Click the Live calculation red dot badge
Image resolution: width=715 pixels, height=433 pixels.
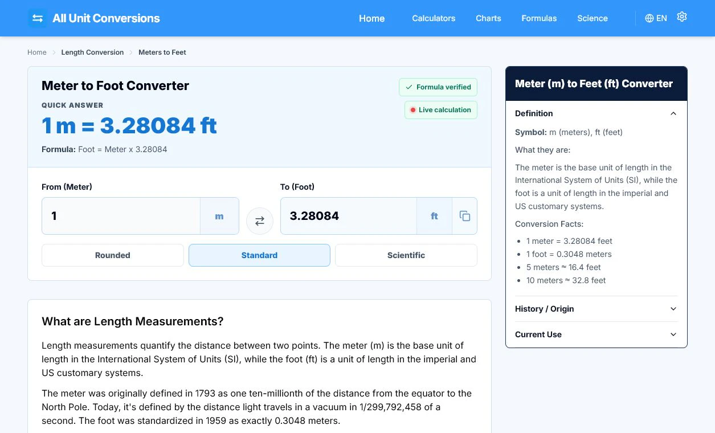[x=441, y=110]
